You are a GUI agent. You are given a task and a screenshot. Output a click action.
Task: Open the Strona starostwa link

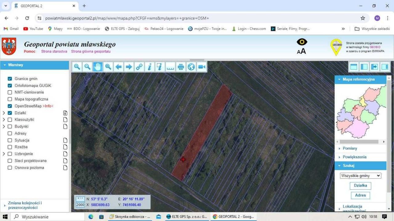click(54, 51)
